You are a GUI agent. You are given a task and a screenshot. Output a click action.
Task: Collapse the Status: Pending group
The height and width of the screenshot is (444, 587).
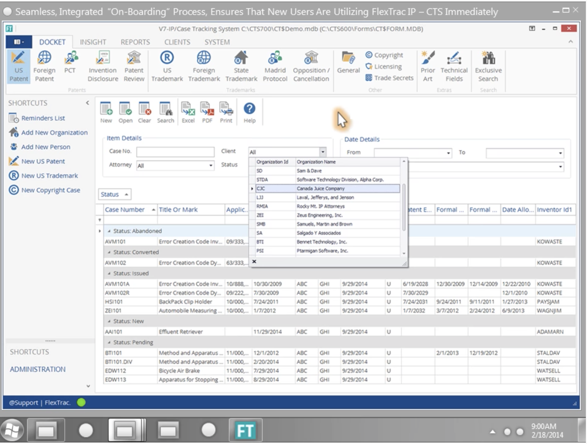tap(109, 343)
